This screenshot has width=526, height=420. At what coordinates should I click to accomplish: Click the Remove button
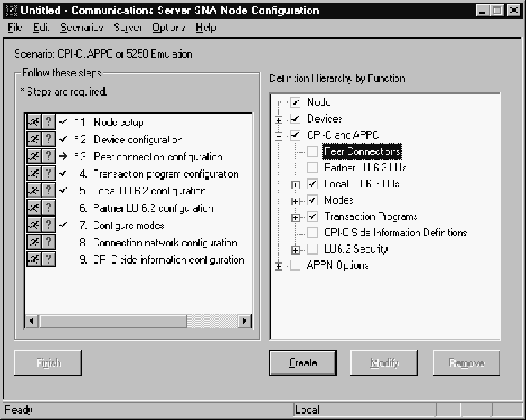(x=467, y=363)
